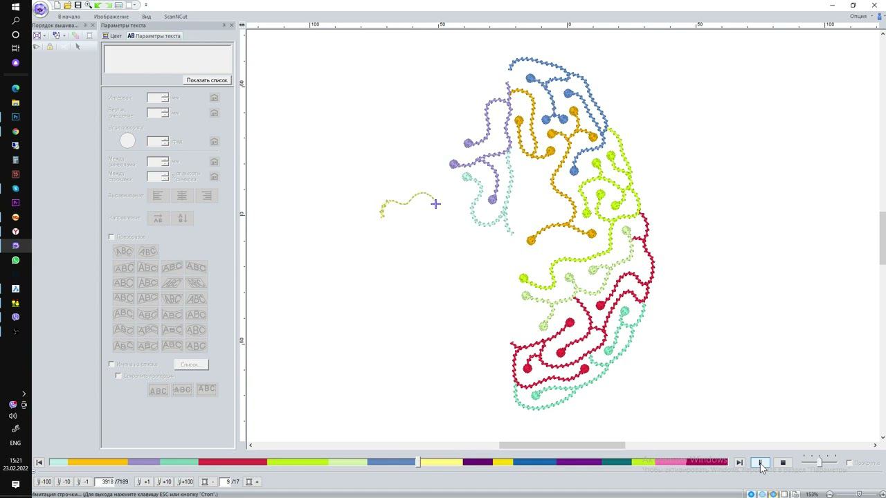Click the 'Интервал' value field

[x=157, y=98]
